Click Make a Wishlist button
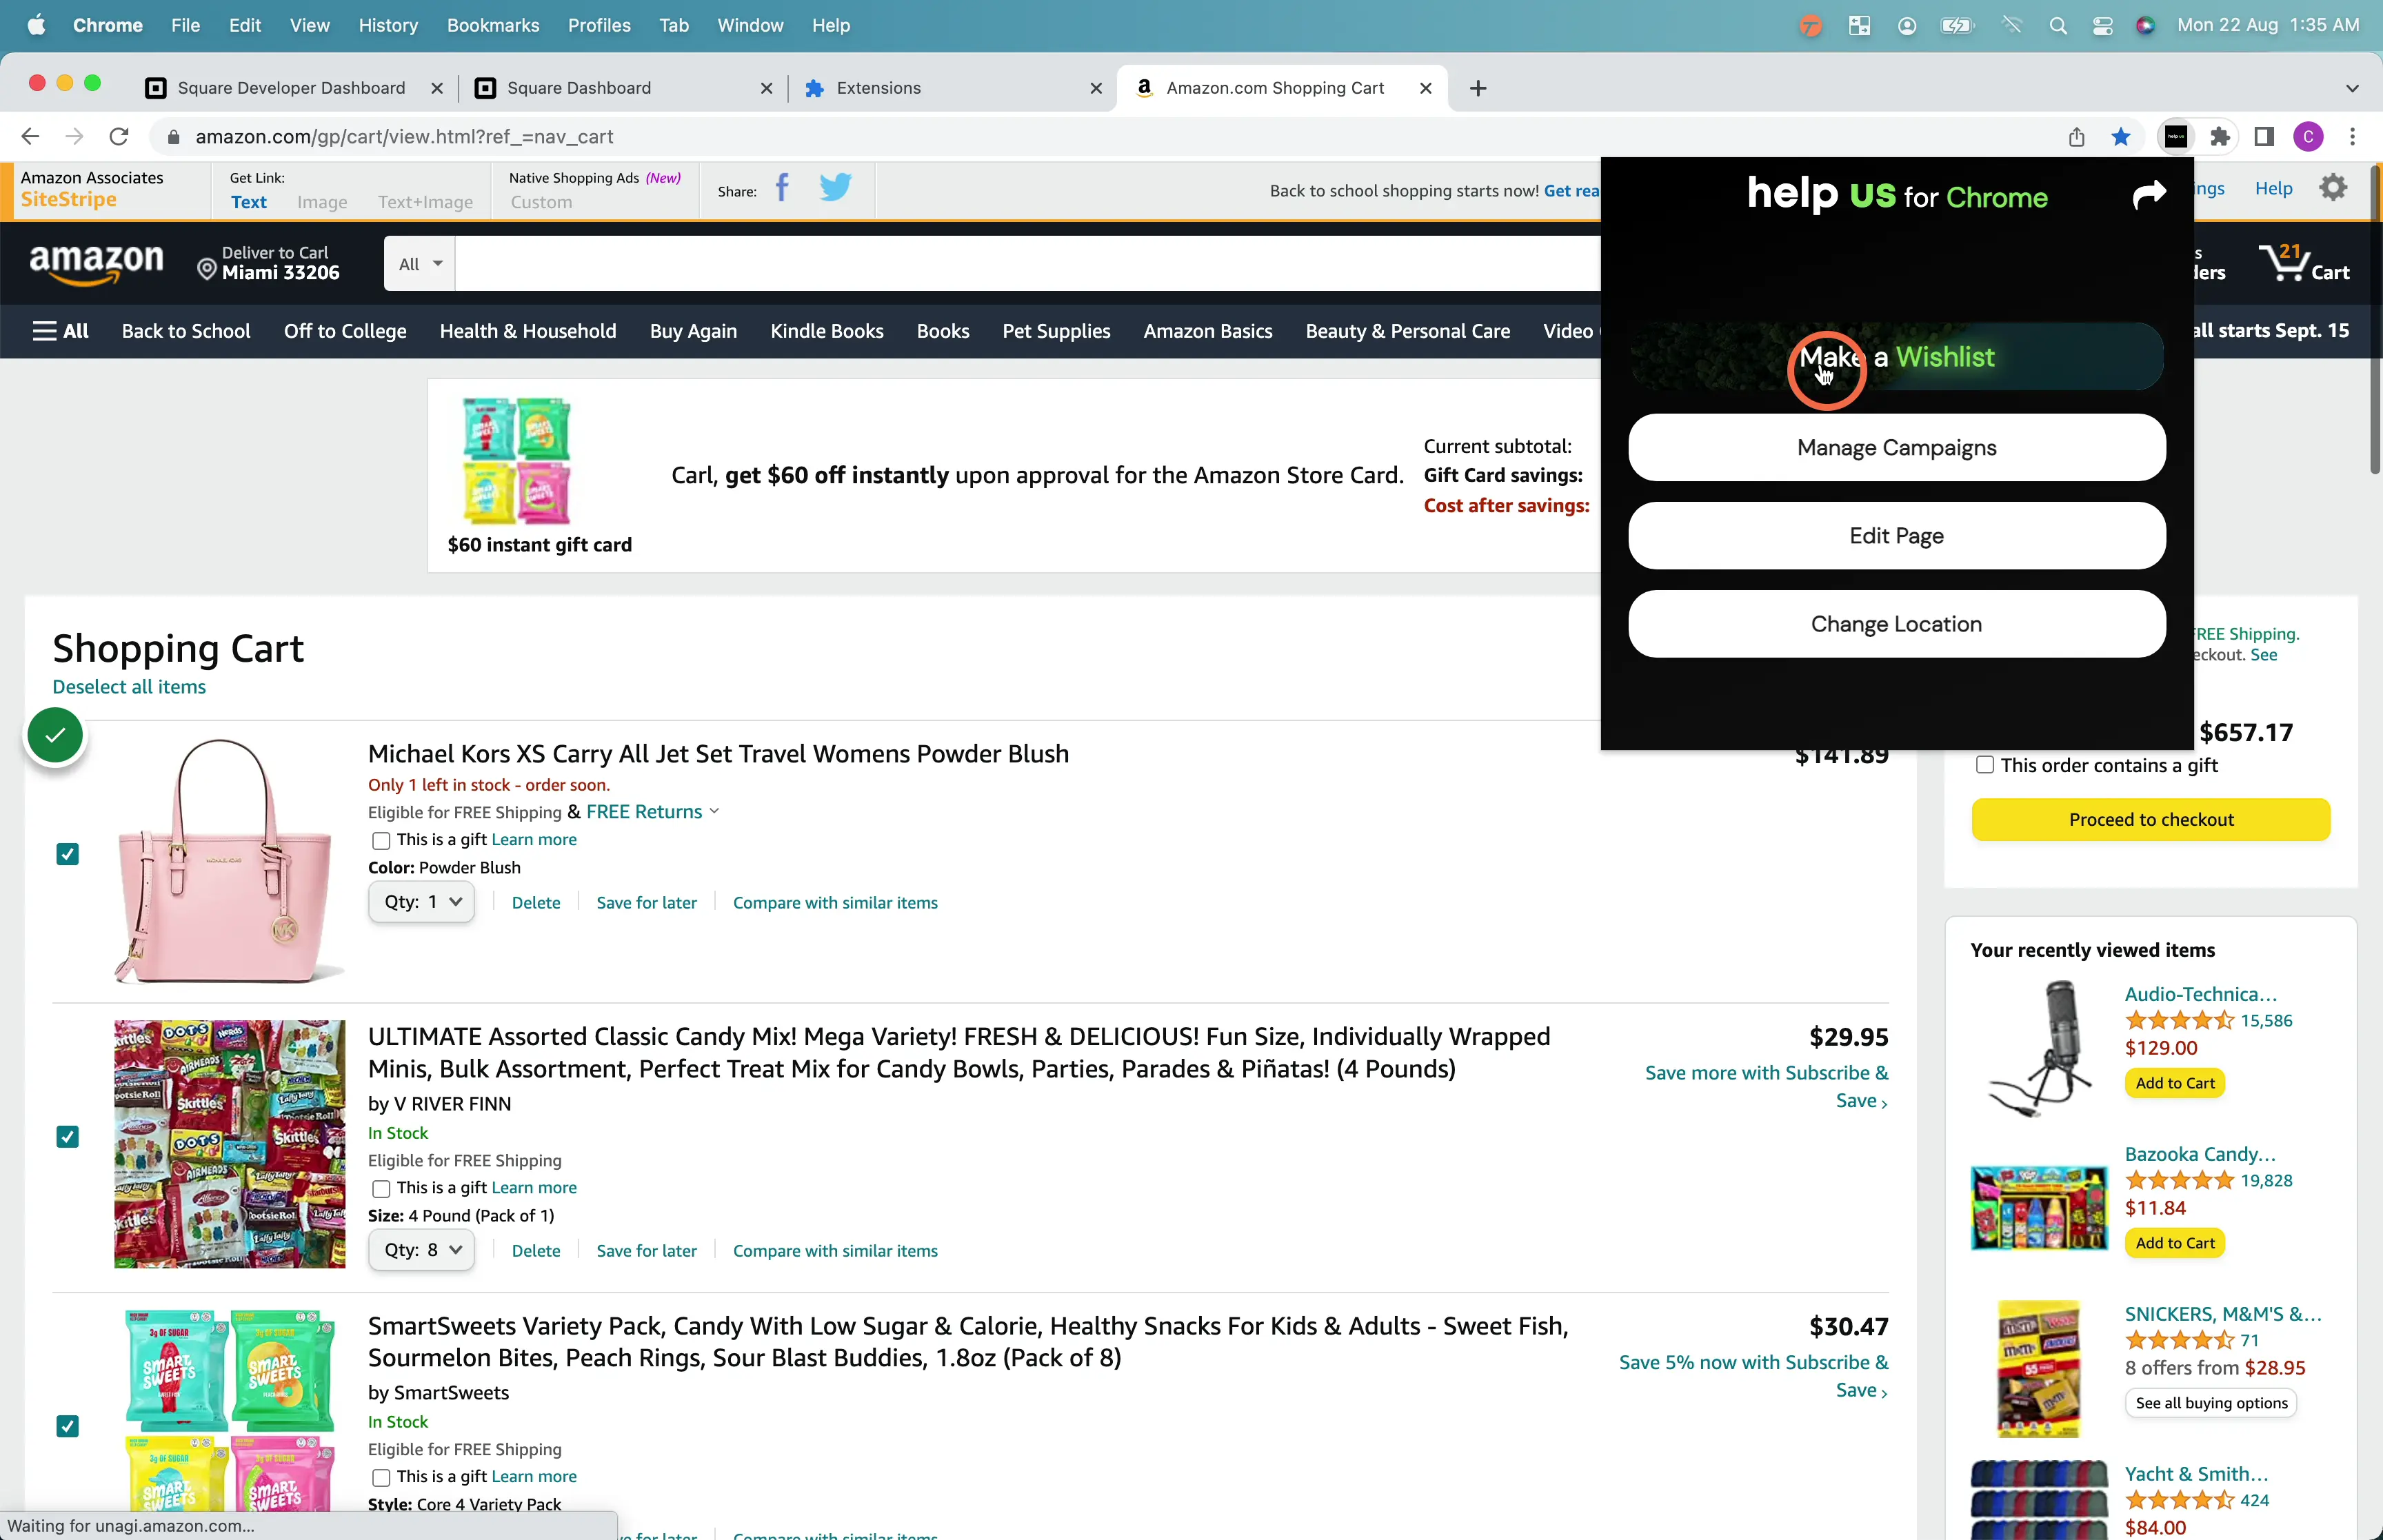Image resolution: width=2383 pixels, height=1540 pixels. 1896,357
